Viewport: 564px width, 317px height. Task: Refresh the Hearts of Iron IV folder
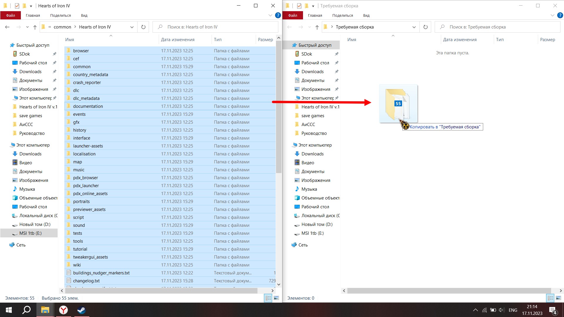143,27
